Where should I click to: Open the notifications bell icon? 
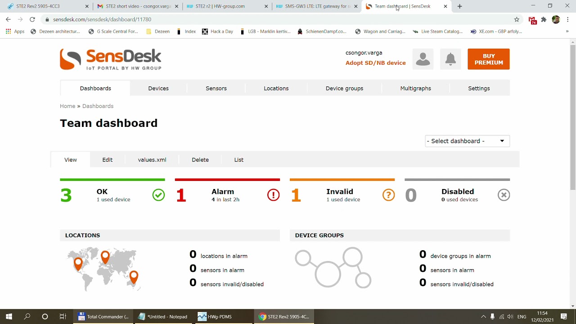[450, 59]
